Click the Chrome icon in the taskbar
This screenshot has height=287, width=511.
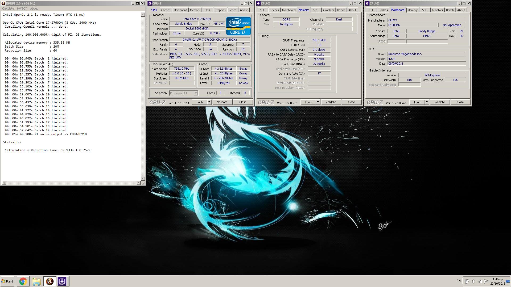click(23, 281)
